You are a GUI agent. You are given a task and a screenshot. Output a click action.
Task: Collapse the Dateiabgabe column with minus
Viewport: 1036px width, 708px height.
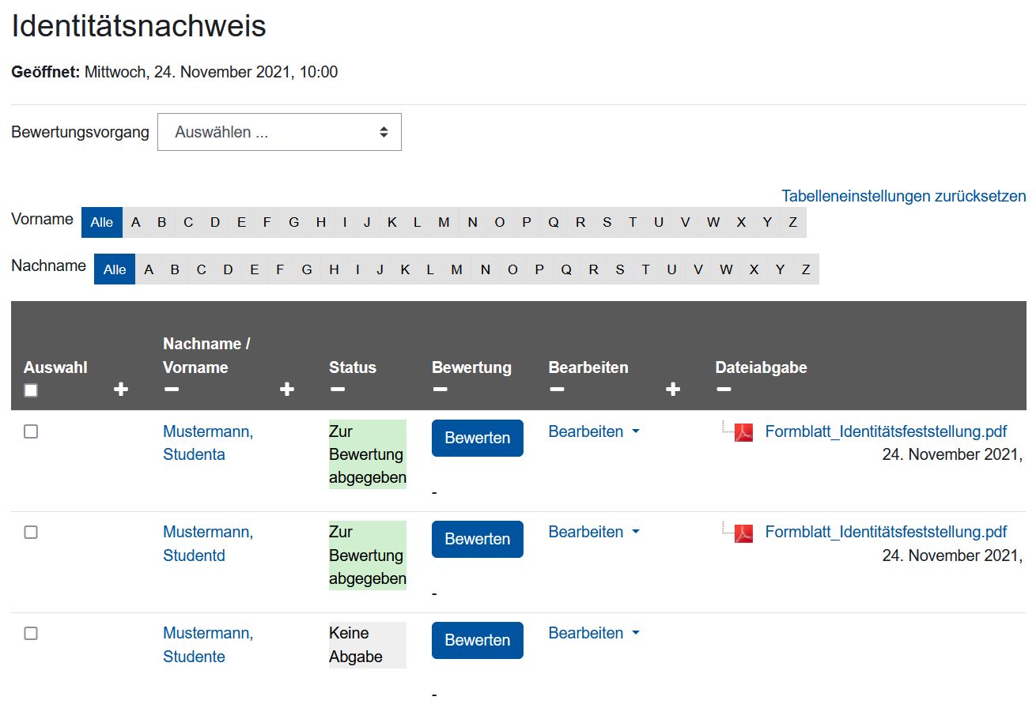point(724,390)
